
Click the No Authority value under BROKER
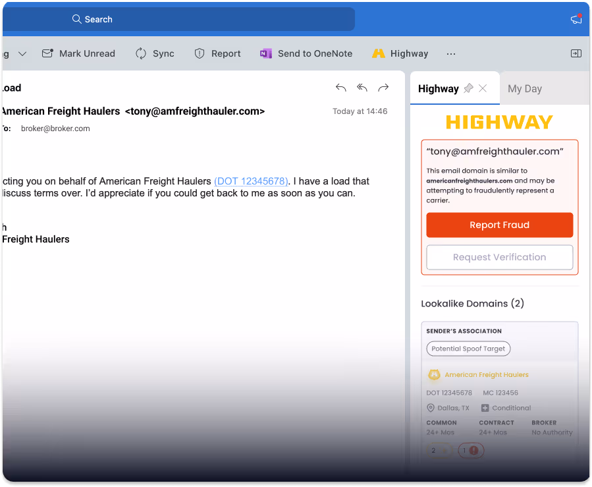552,432
